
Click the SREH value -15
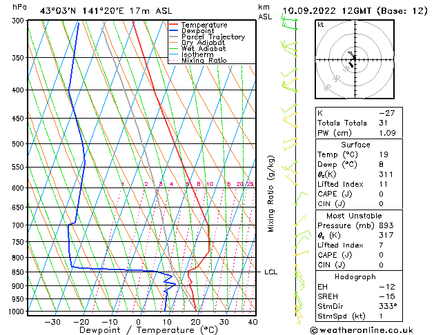pyautogui.click(x=387, y=296)
